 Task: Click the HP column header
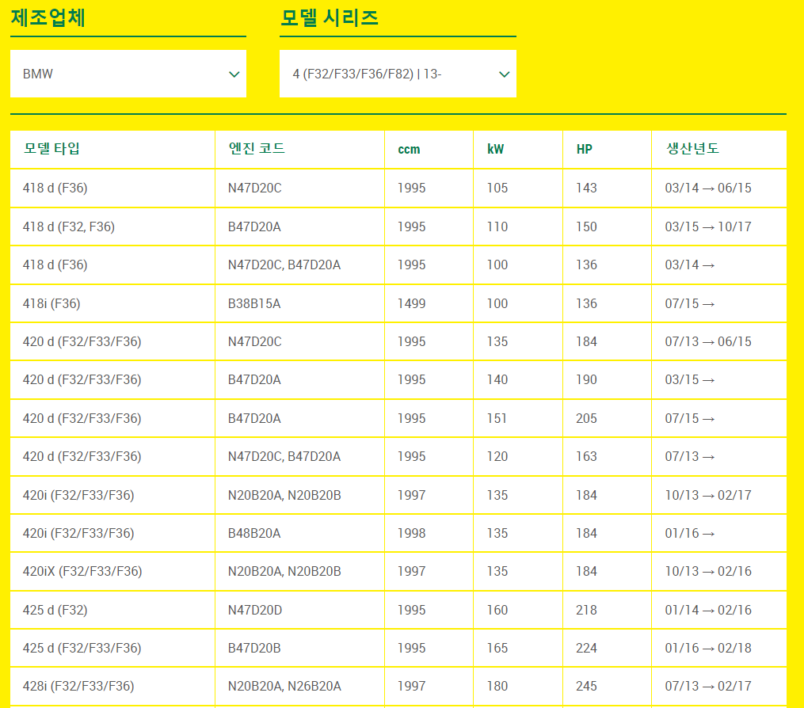click(x=584, y=149)
